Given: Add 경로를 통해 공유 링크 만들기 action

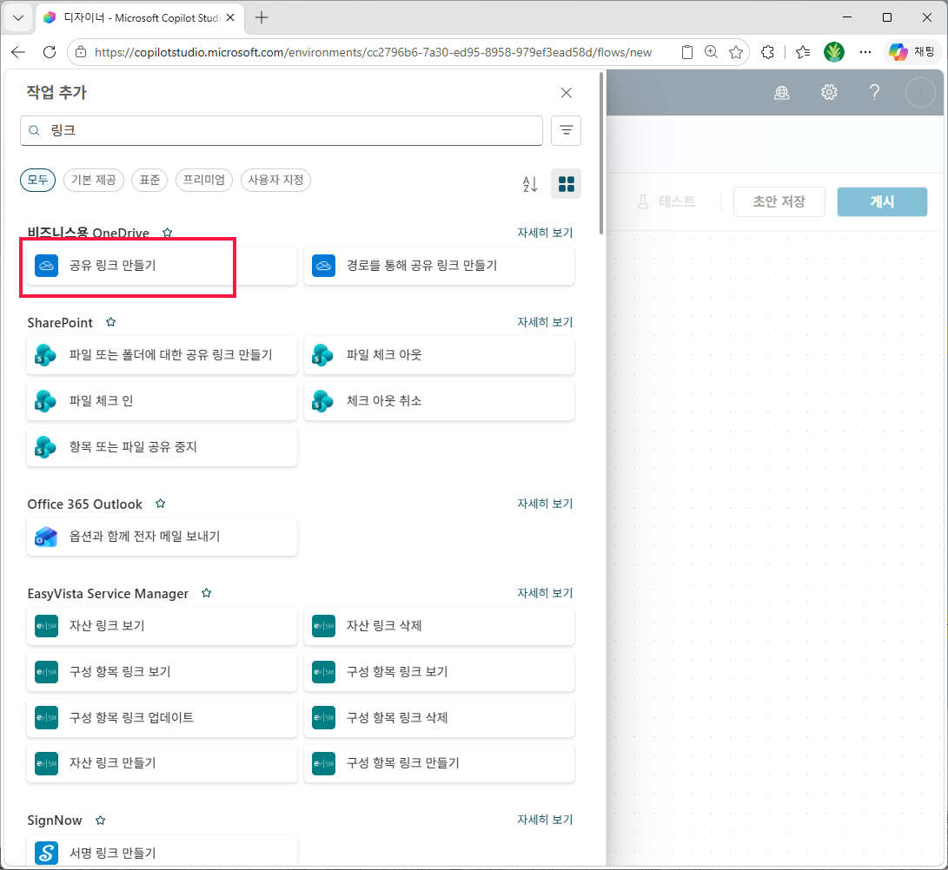Looking at the screenshot, I should coord(439,265).
